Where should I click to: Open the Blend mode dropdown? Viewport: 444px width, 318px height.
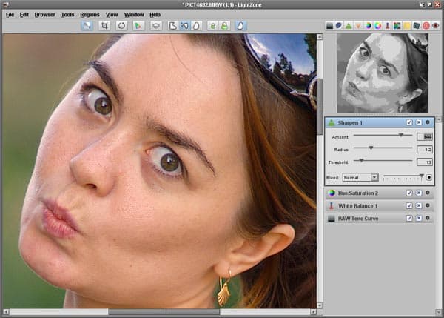pyautogui.click(x=360, y=177)
